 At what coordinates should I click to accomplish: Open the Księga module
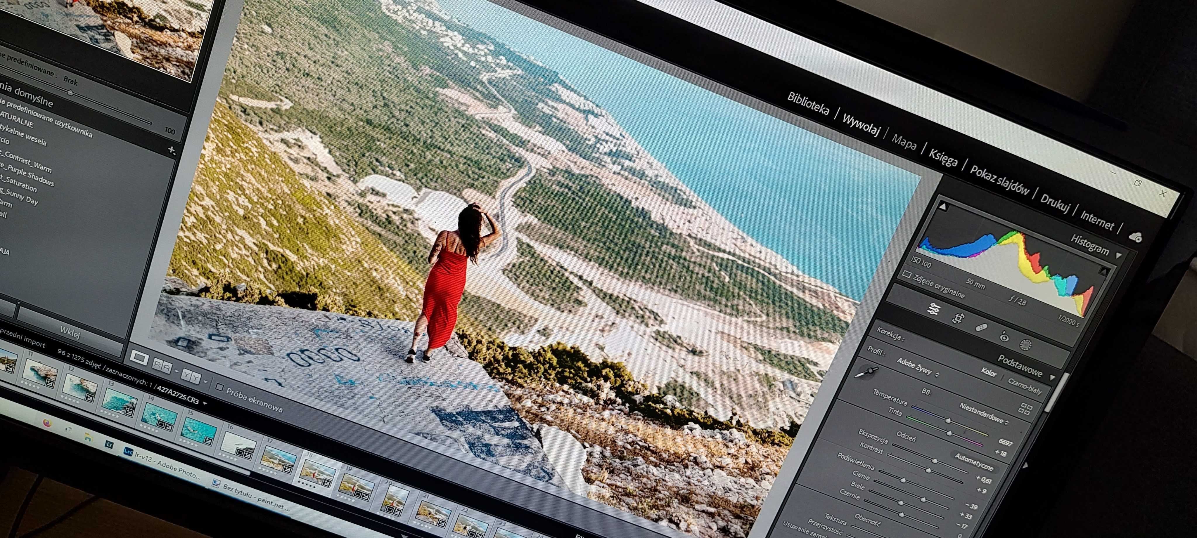click(943, 157)
